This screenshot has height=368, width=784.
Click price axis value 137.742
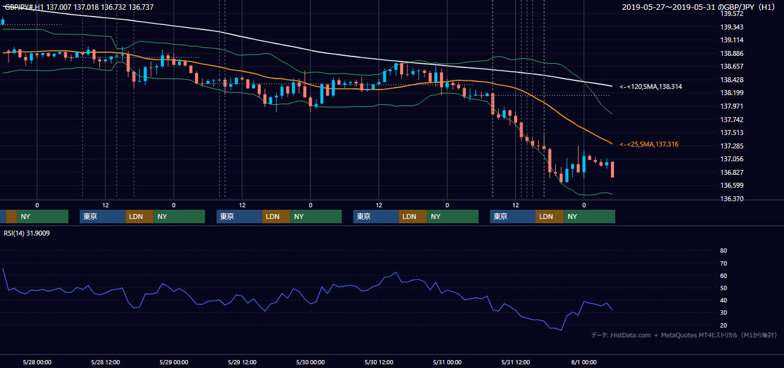click(x=732, y=120)
